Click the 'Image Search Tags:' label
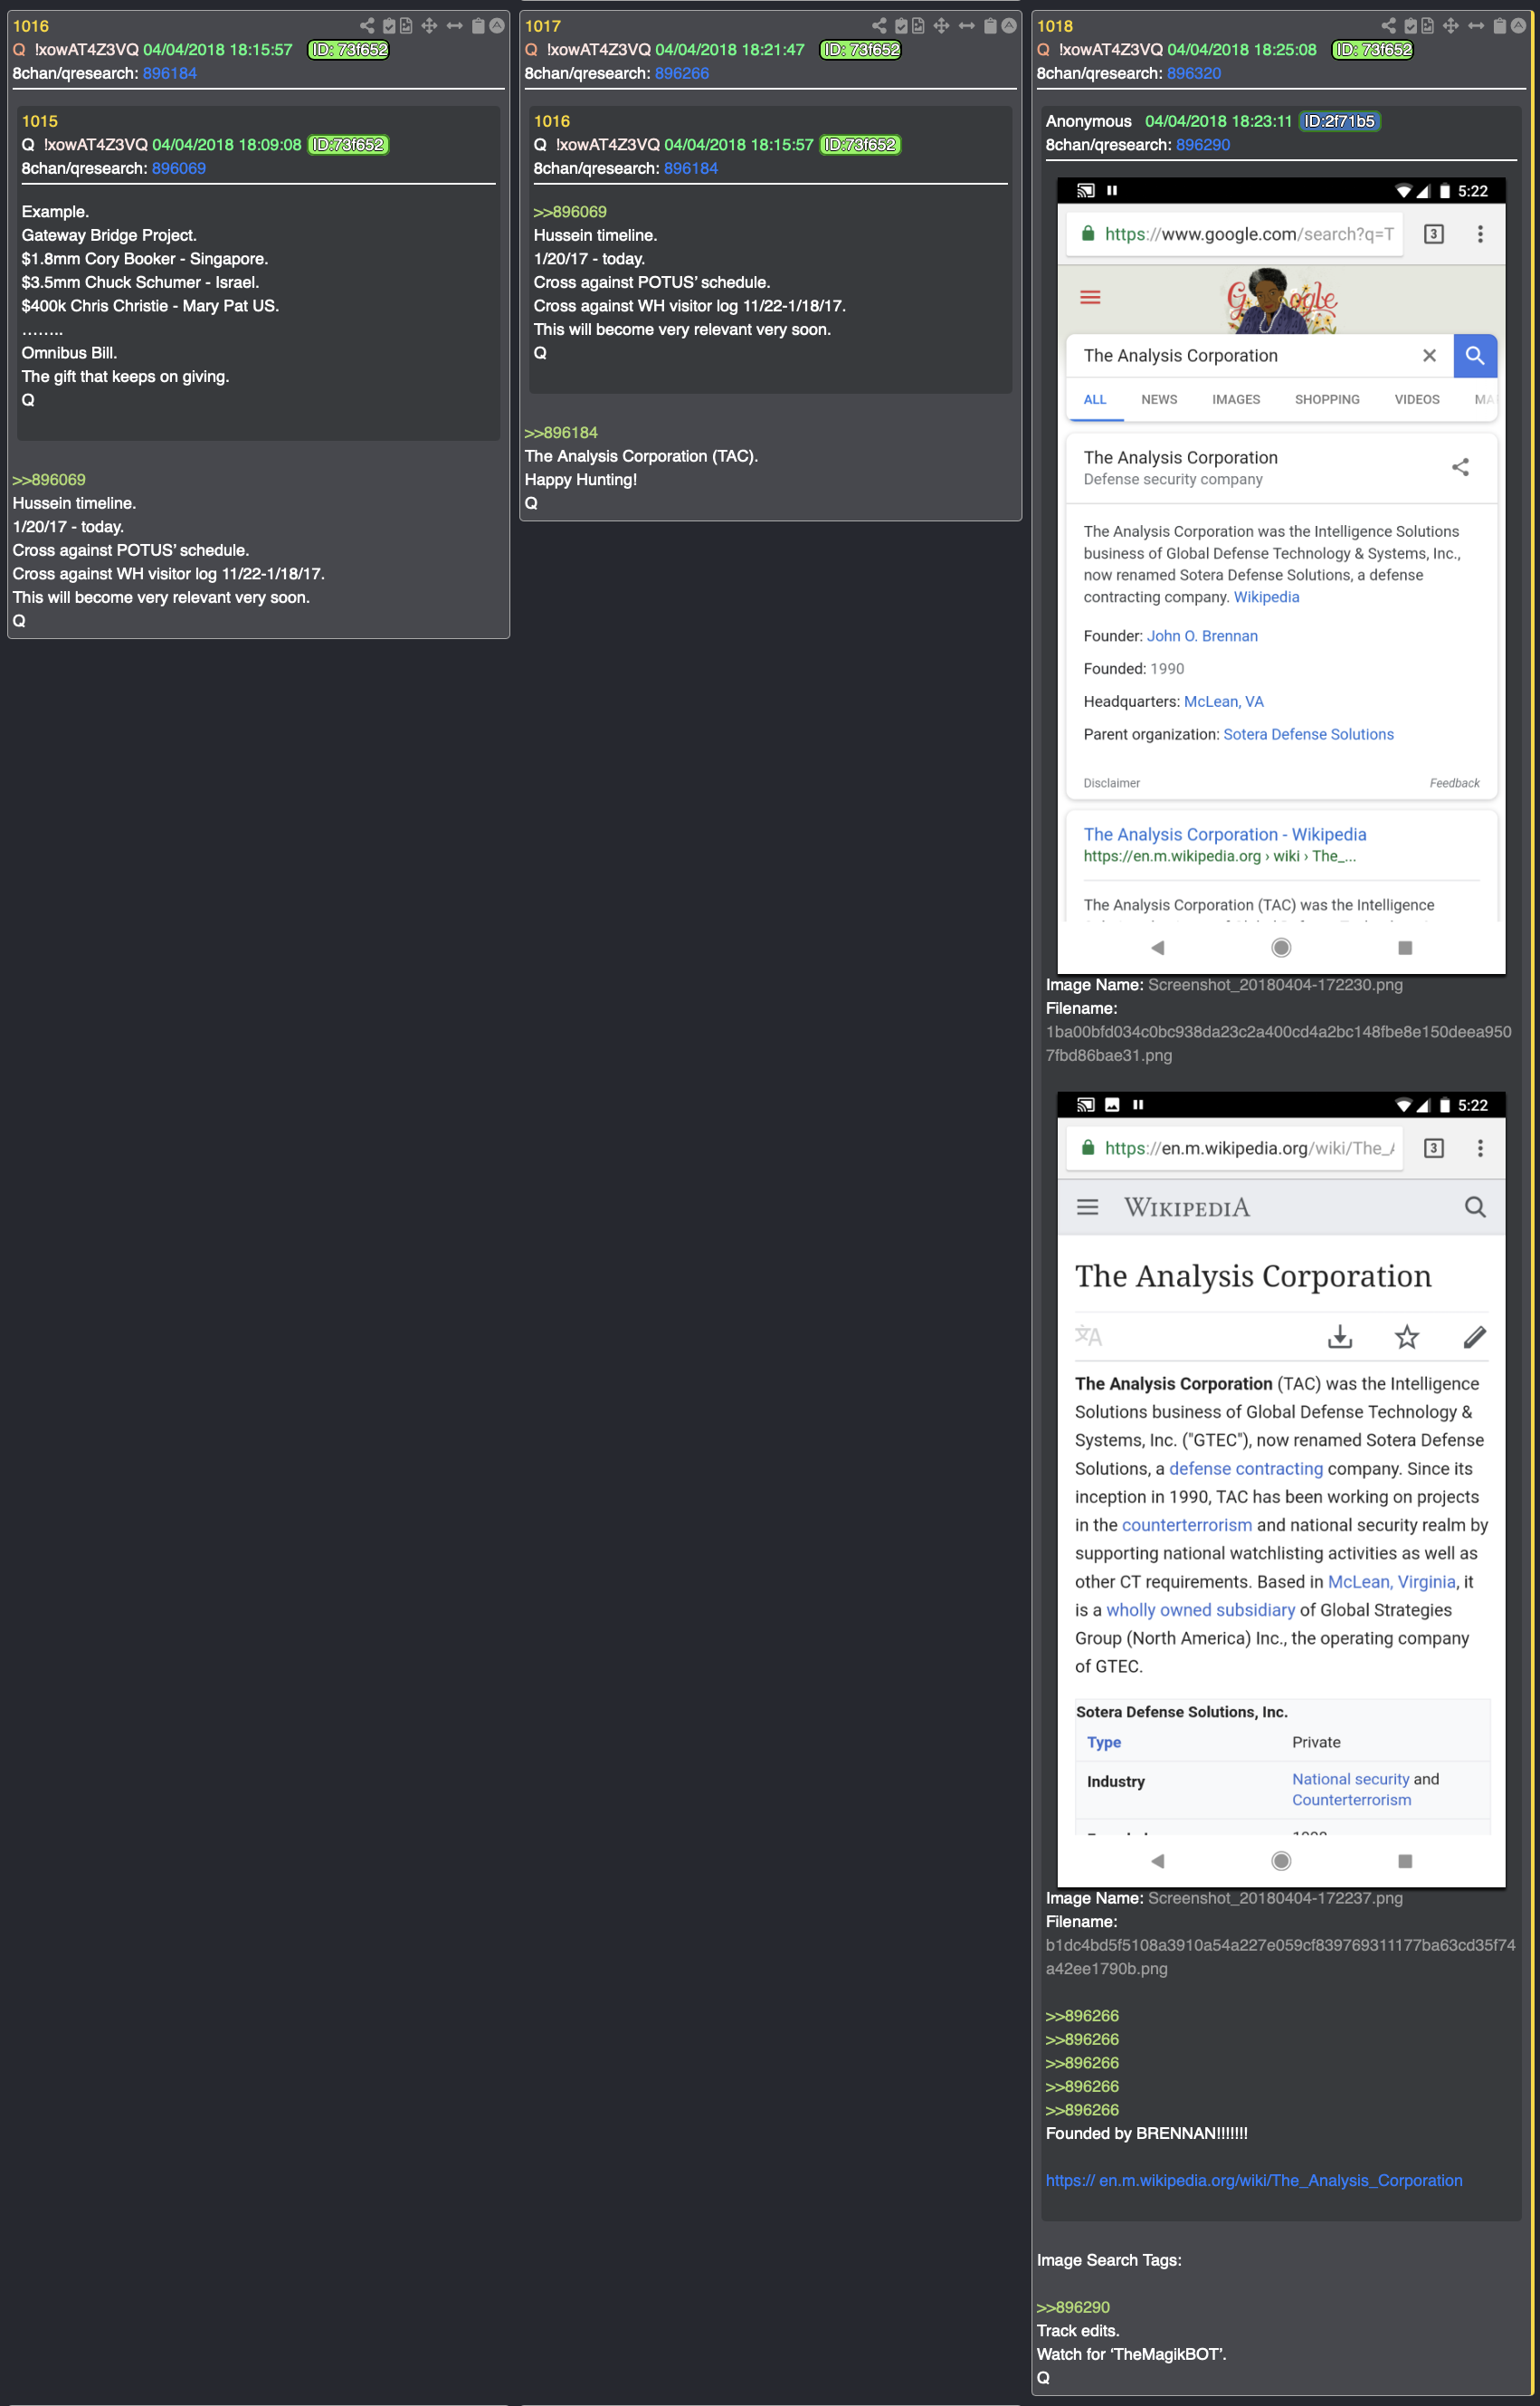The height and width of the screenshot is (2406, 1540). point(1108,2260)
